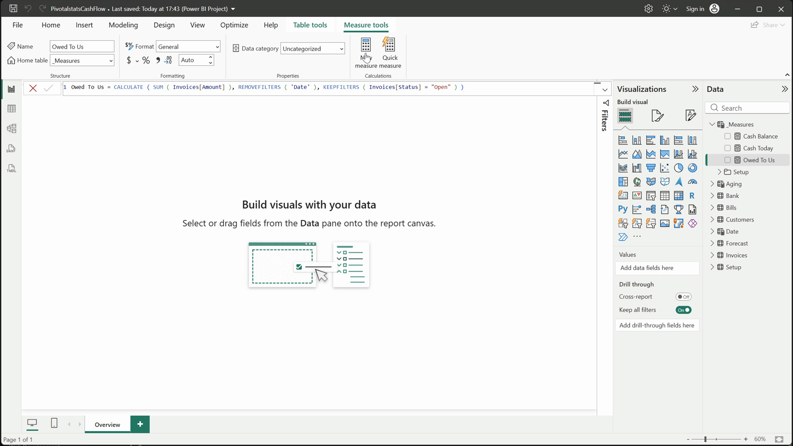Collapse the _Measures table node

712,124
